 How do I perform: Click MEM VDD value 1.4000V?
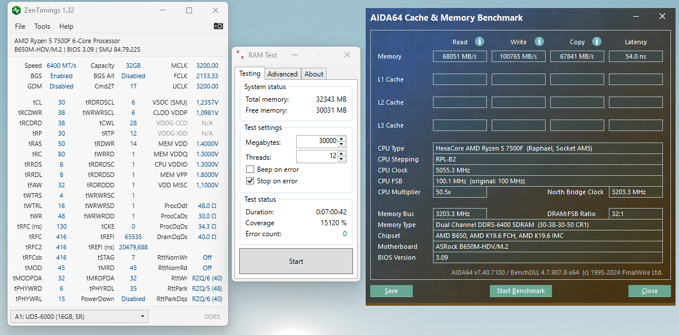point(207,144)
